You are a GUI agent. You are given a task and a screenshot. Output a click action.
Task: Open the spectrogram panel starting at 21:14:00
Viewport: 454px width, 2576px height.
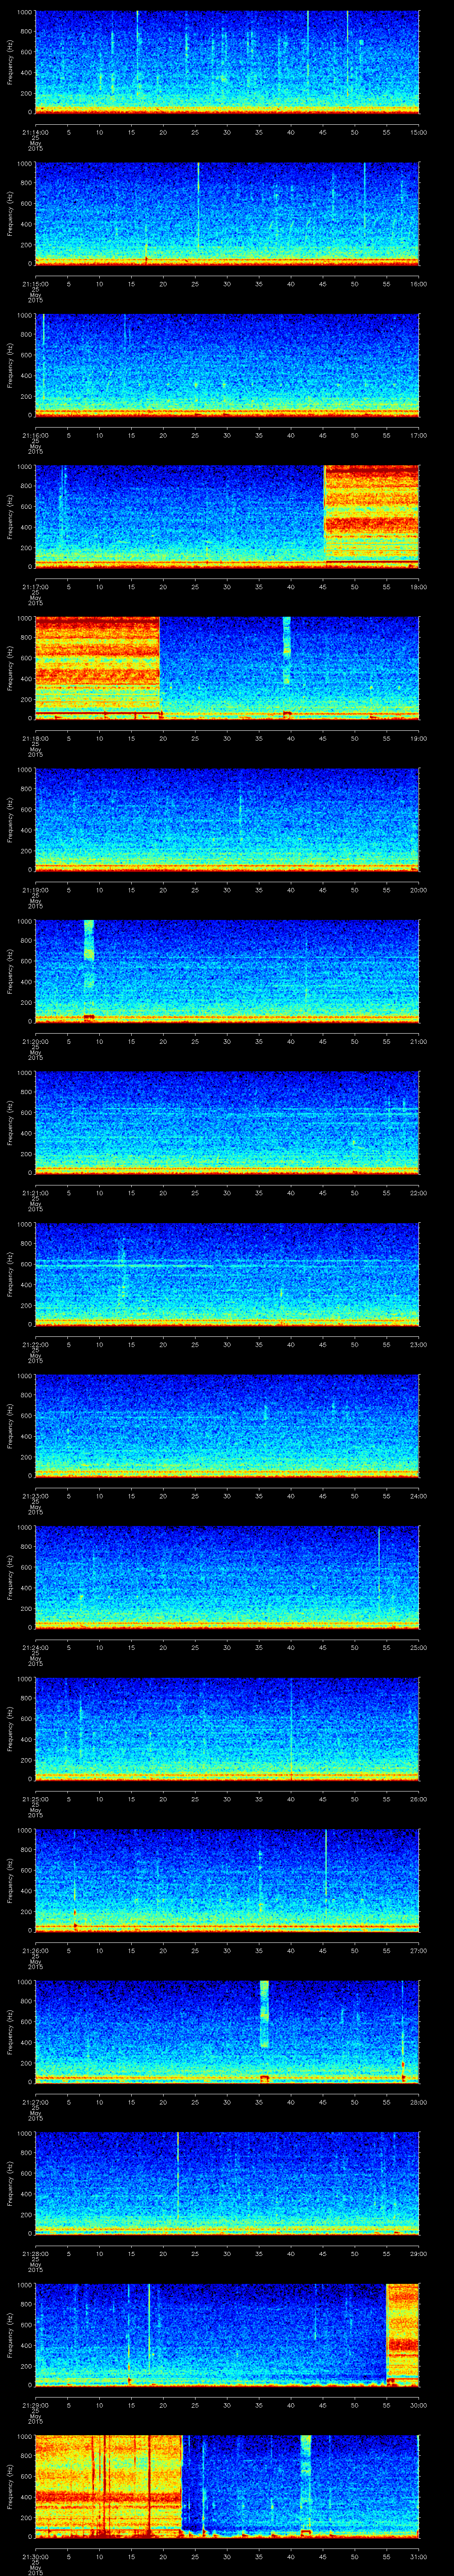227,63
